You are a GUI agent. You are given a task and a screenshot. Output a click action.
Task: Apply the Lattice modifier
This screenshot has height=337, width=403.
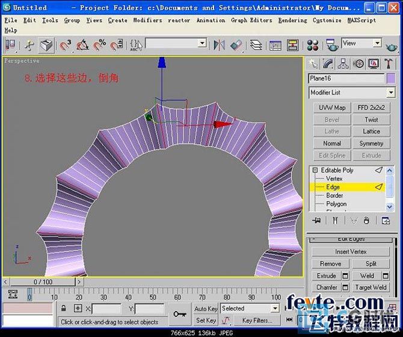coord(371,131)
